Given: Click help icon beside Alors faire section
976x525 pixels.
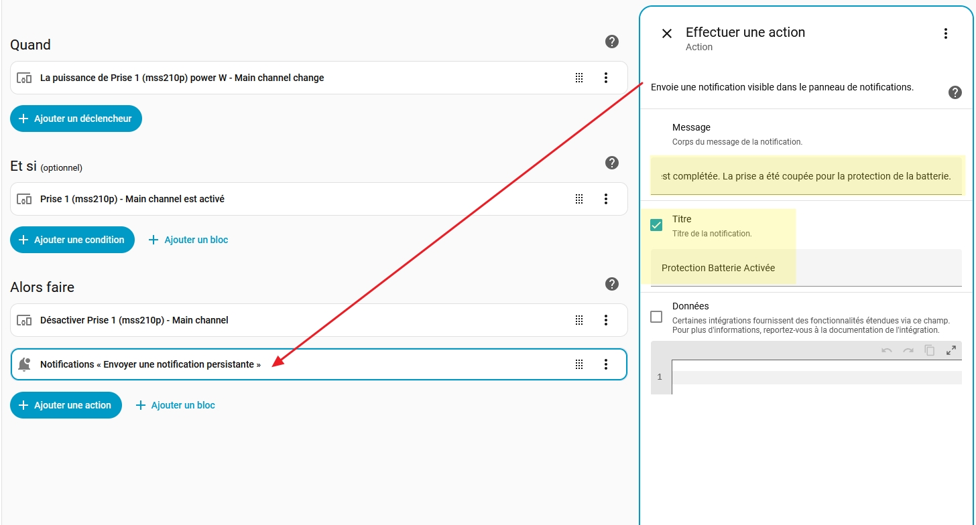Looking at the screenshot, I should [611, 284].
